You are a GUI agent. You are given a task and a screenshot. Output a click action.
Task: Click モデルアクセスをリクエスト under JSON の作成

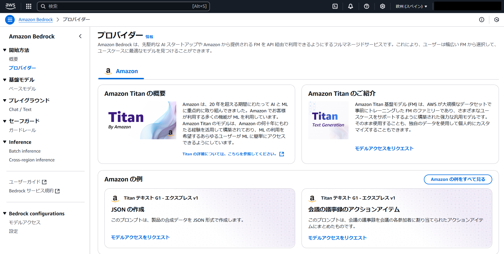click(140, 237)
